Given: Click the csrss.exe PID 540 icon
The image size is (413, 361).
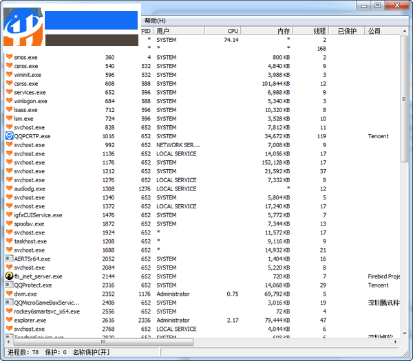Looking at the screenshot, I should point(9,65).
